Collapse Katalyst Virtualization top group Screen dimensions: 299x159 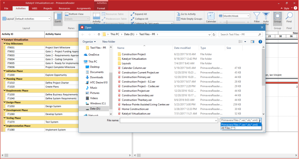tap(2, 40)
